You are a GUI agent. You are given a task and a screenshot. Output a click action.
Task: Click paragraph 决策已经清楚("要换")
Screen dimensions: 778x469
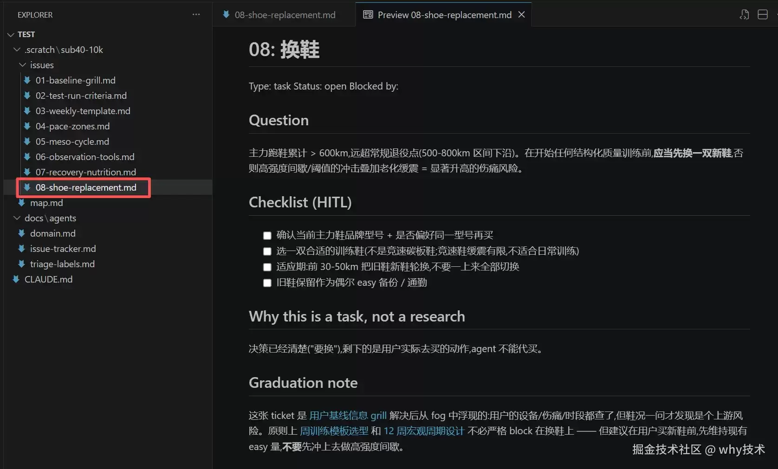(x=396, y=349)
